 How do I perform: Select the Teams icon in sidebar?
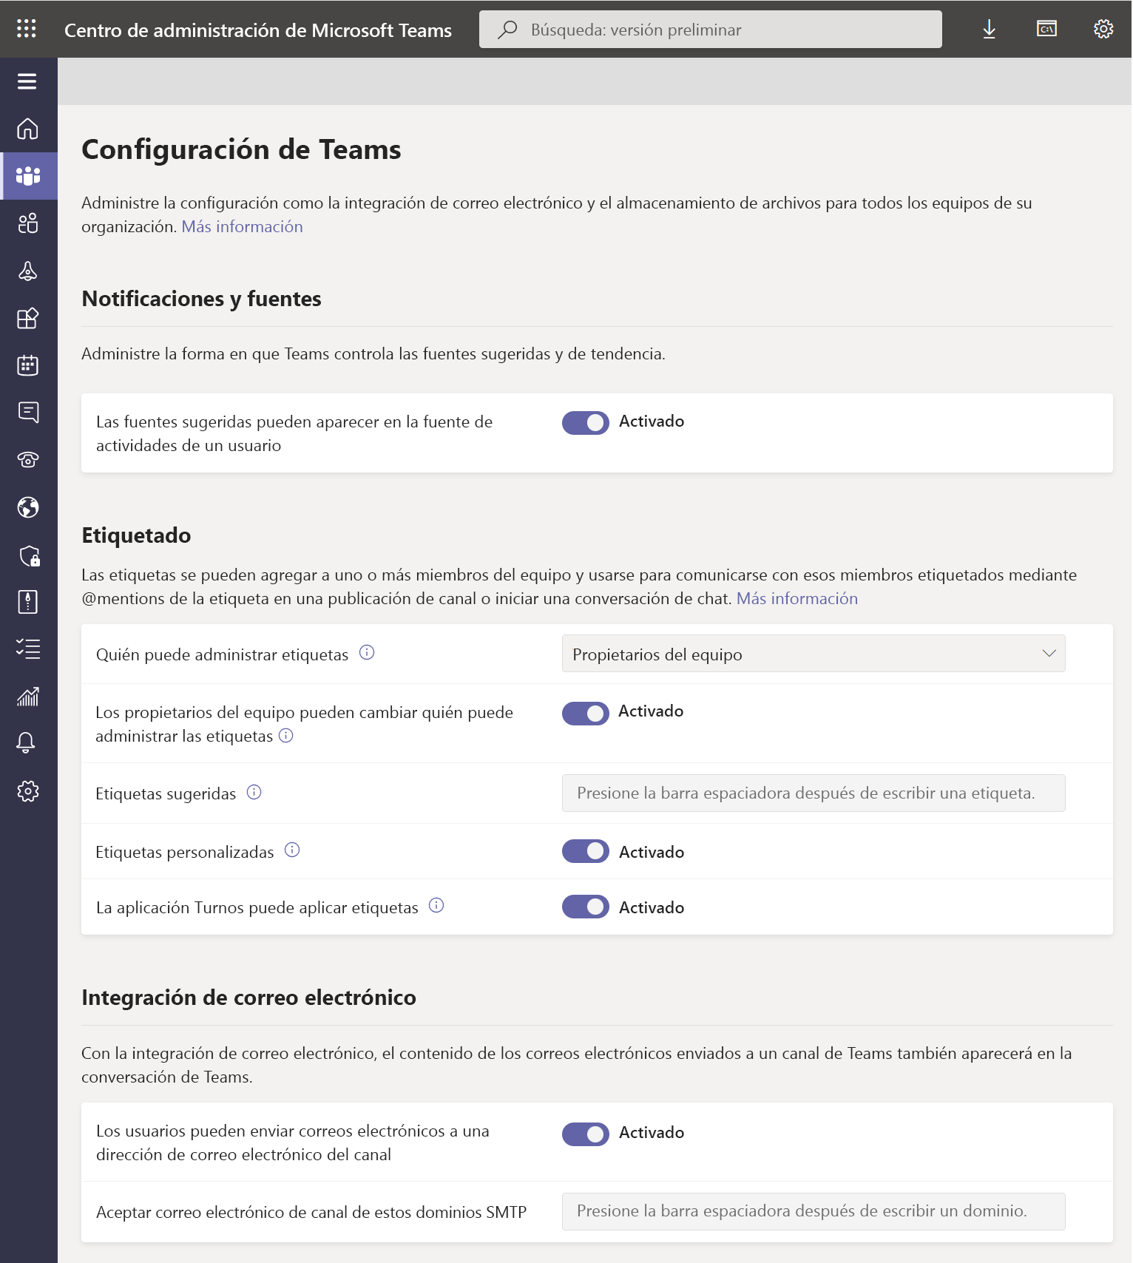[x=28, y=176]
